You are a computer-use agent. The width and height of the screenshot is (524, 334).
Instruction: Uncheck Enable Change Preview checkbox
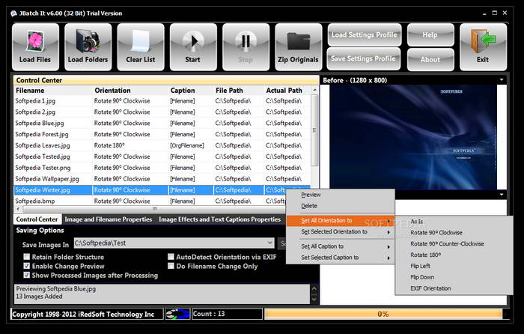(27, 266)
